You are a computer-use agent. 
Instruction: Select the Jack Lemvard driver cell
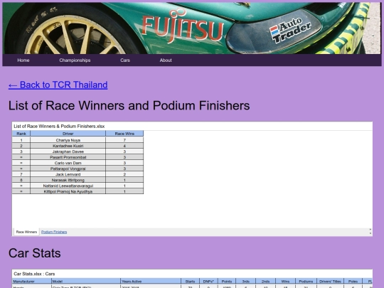(x=68, y=174)
